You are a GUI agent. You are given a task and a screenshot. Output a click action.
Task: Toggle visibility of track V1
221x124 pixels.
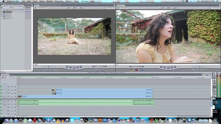[x=1, y=97]
